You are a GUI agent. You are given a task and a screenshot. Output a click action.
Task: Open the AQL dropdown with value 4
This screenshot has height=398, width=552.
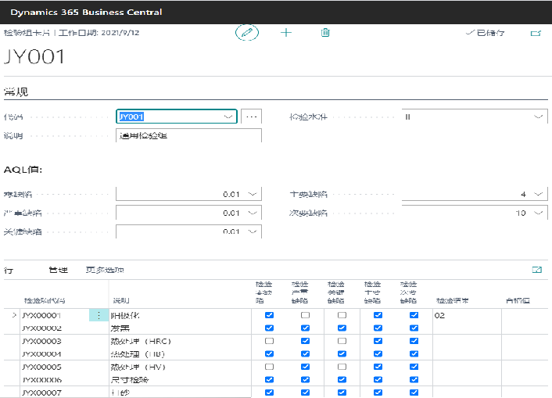[538, 194]
